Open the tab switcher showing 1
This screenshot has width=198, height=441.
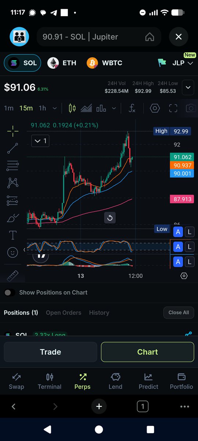143,406
